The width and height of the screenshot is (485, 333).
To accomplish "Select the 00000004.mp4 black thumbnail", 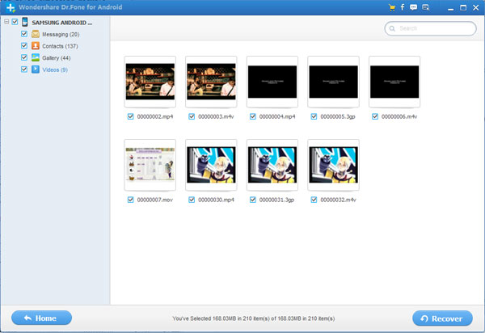I will coord(272,82).
